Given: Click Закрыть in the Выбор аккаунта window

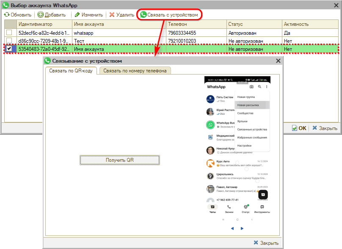Looking at the screenshot, I should tap(325, 128).
